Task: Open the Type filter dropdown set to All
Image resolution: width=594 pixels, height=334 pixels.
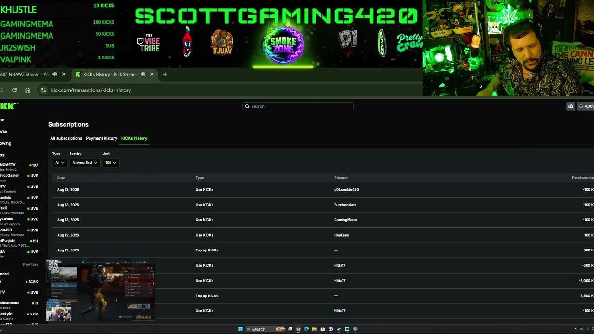Action: pyautogui.click(x=59, y=163)
